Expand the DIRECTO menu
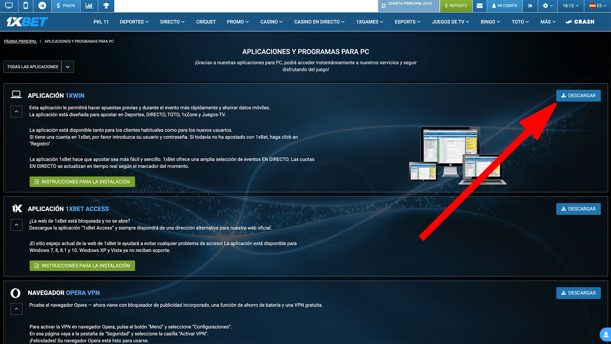This screenshot has height=344, width=611. 172,22
